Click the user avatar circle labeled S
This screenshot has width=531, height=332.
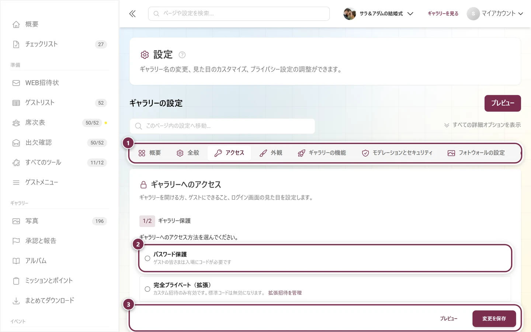(473, 14)
